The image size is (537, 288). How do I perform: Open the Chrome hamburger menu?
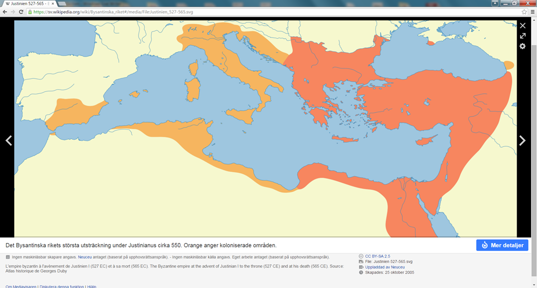(x=532, y=12)
